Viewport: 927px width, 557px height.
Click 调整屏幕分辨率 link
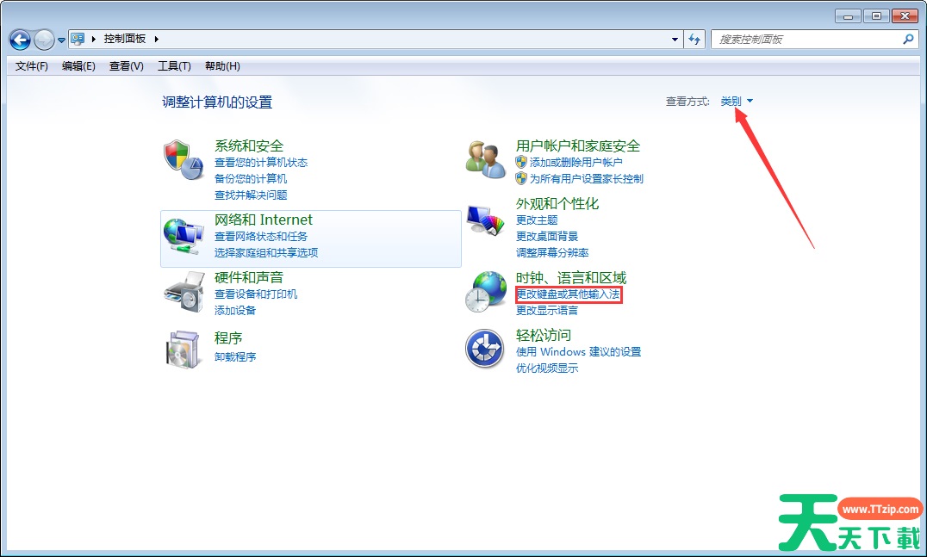click(x=552, y=253)
